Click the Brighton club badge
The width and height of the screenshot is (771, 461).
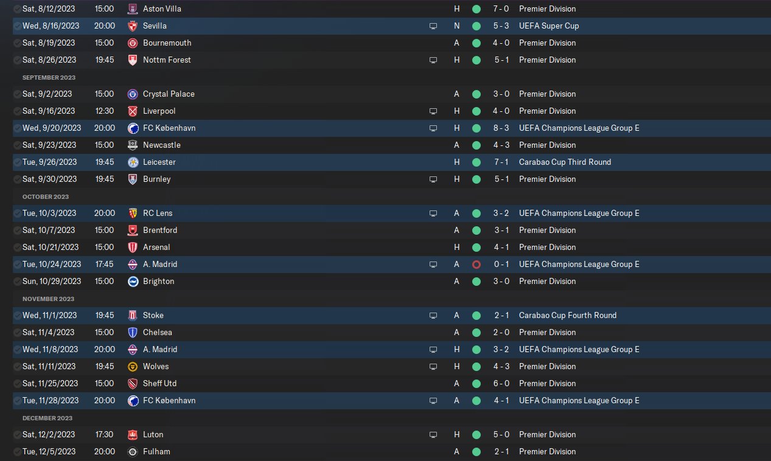(x=133, y=282)
